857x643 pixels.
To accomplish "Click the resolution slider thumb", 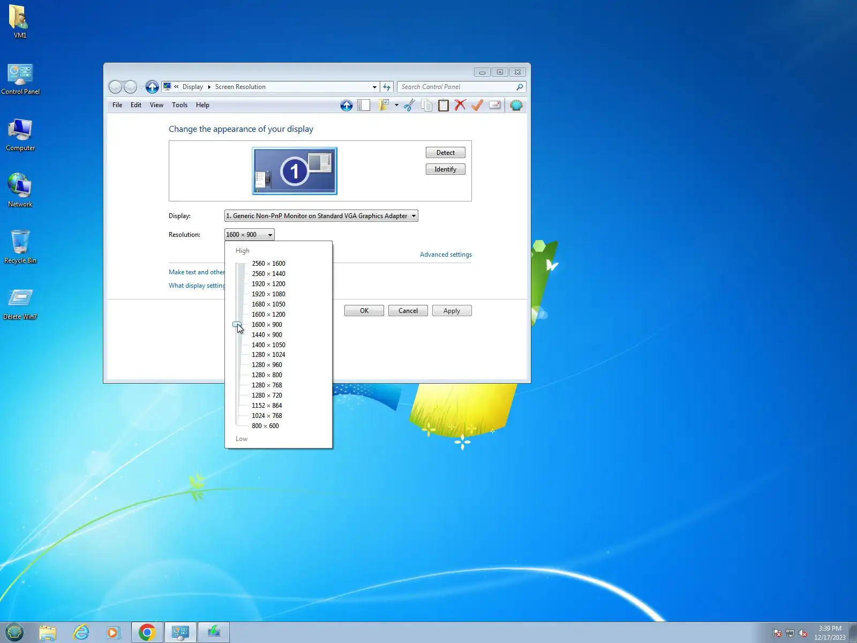I will click(237, 325).
